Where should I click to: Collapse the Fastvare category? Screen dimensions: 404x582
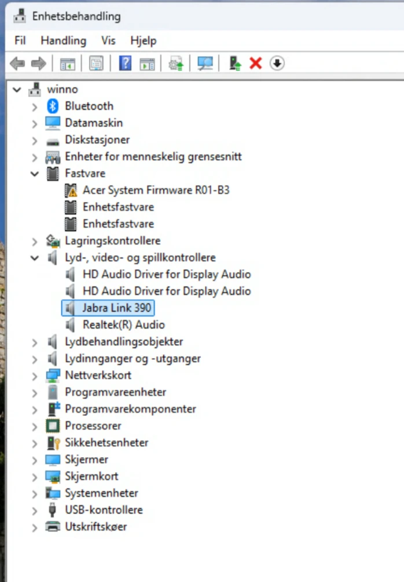(35, 174)
